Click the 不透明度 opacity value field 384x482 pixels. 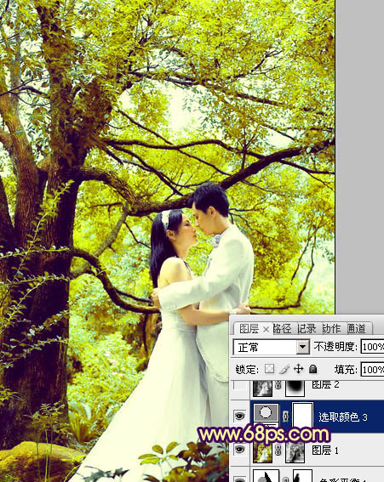tap(372, 347)
